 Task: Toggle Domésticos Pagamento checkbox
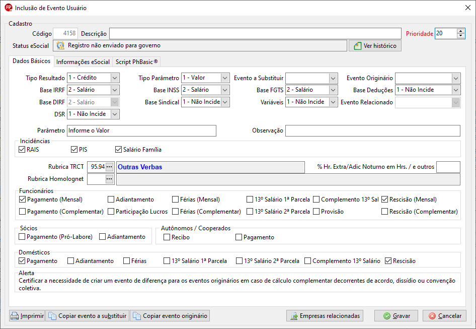coord(22,261)
